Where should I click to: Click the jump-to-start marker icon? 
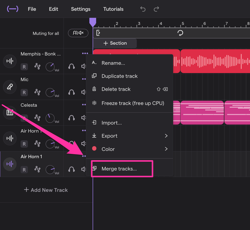pyautogui.click(x=98, y=33)
